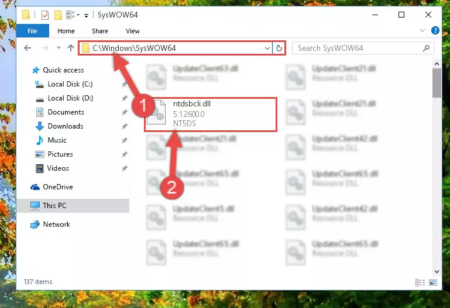Click the address bar path C:\Windows\SysWOW64
Image resolution: width=450 pixels, height=308 pixels.
coord(134,48)
